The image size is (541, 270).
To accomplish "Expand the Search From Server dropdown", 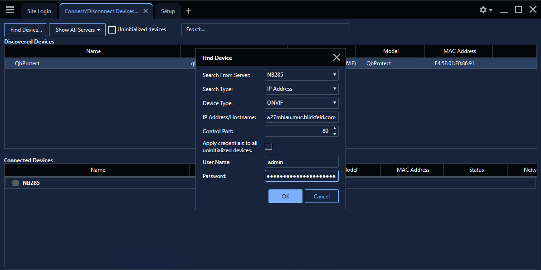I will tap(302, 75).
